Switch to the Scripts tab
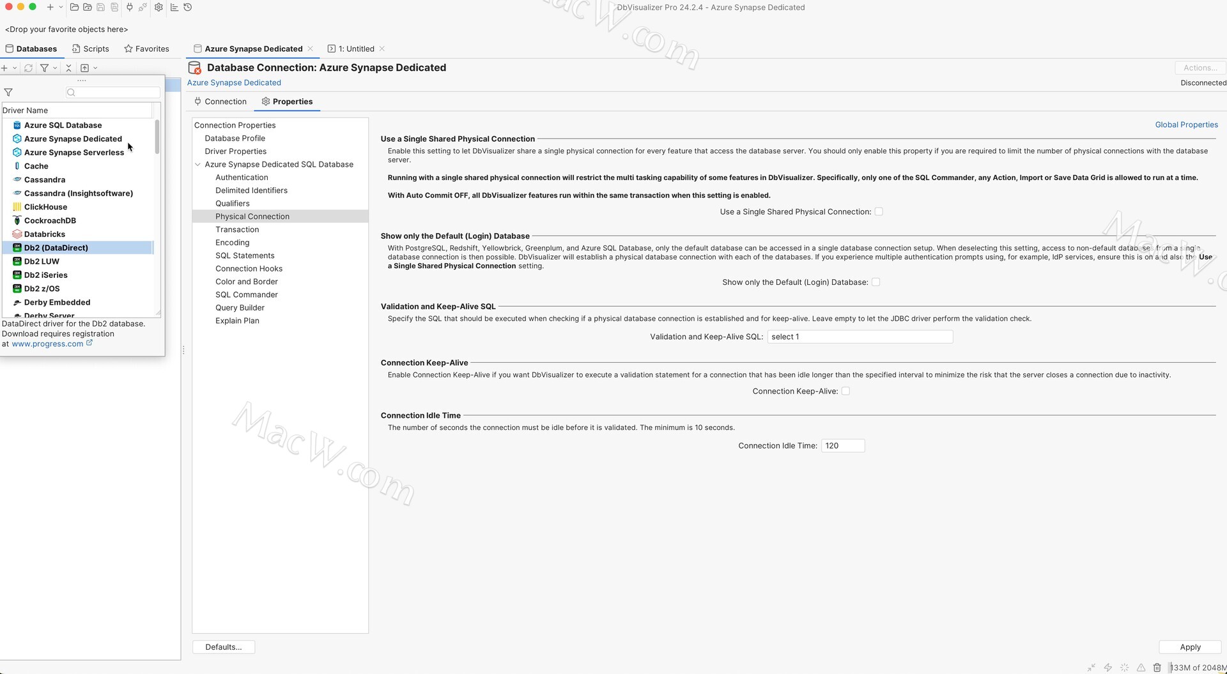This screenshot has height=674, width=1227. 91,49
